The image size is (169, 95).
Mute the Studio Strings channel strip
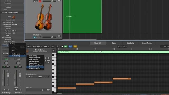[x=4, y=90]
